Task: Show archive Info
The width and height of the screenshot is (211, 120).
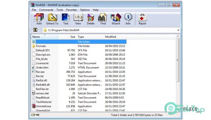Action: 128,19
